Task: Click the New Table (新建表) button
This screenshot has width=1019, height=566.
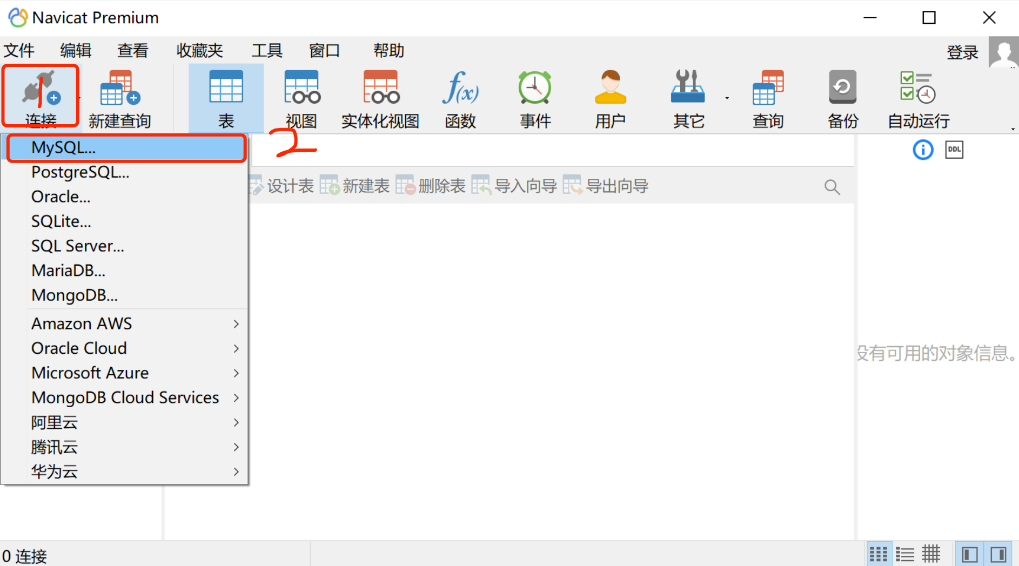Action: pos(354,186)
